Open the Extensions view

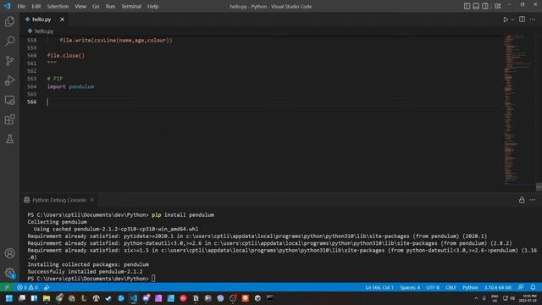pos(9,119)
